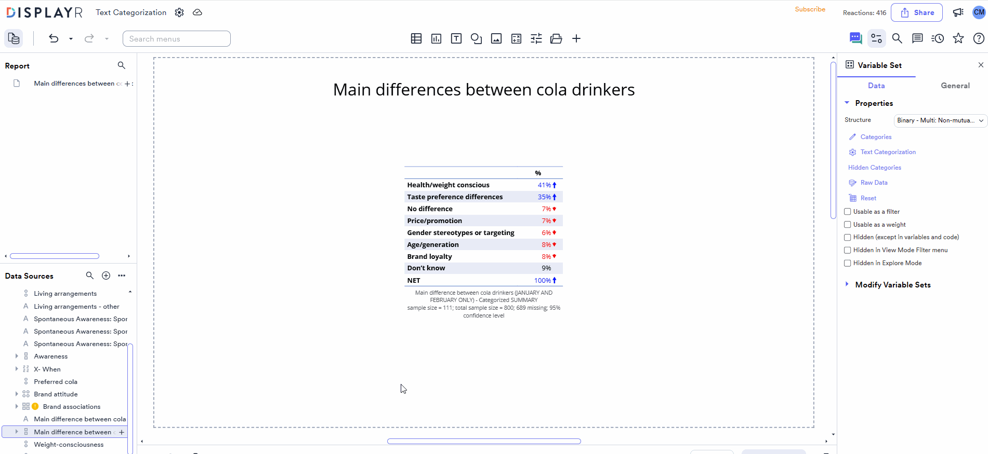This screenshot has height=454, width=988.
Task: Redo the last action
Action: pos(89,38)
